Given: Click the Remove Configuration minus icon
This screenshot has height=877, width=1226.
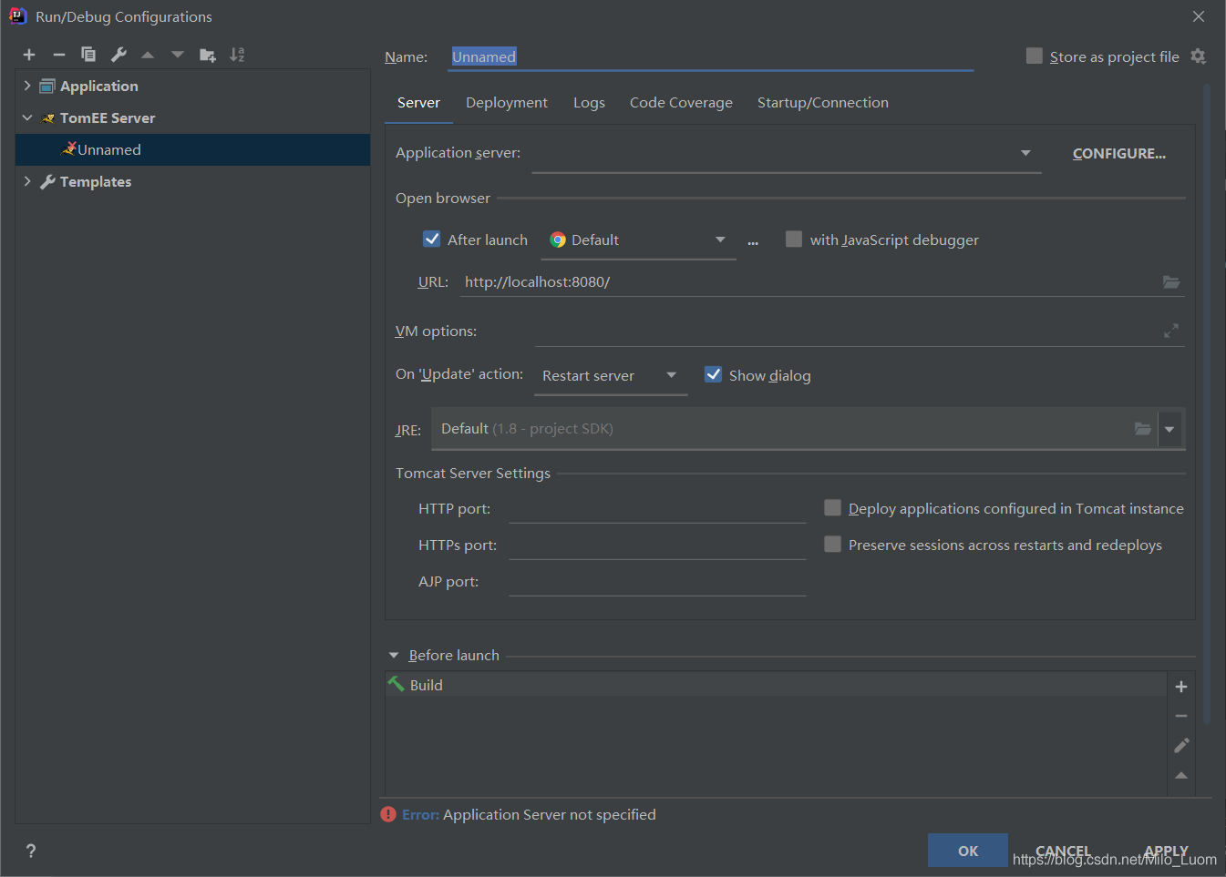Looking at the screenshot, I should coord(59,55).
